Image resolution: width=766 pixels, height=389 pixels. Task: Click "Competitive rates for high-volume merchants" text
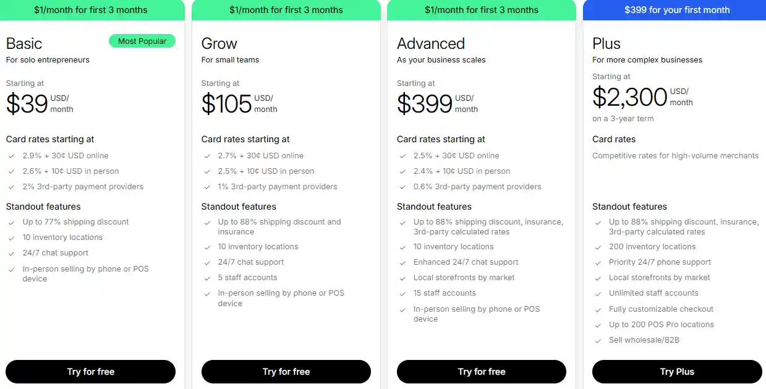pos(675,155)
